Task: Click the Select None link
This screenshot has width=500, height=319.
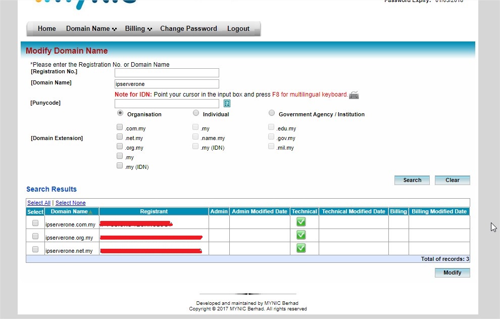Action: (x=71, y=203)
